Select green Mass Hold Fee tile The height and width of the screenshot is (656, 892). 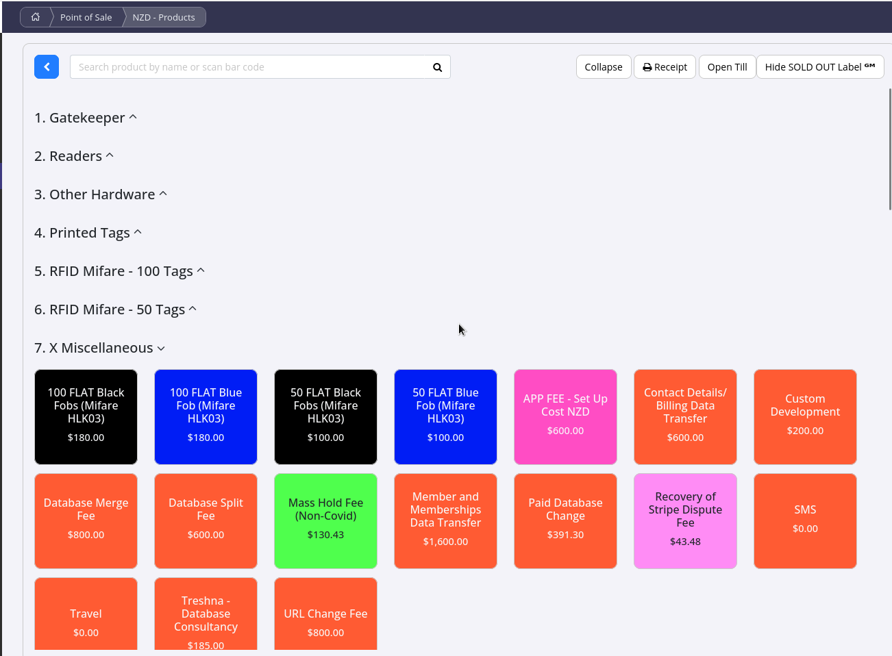(x=325, y=520)
